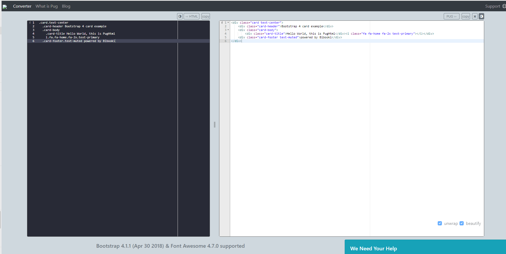Toggle the Pug editor theme contrast icon
The width and height of the screenshot is (506, 254).
[x=180, y=17]
